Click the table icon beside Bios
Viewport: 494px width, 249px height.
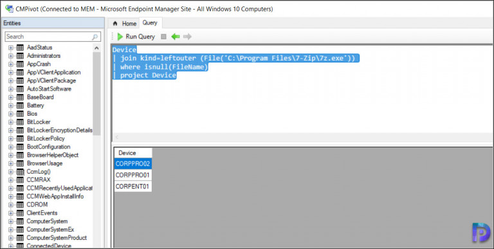20,114
